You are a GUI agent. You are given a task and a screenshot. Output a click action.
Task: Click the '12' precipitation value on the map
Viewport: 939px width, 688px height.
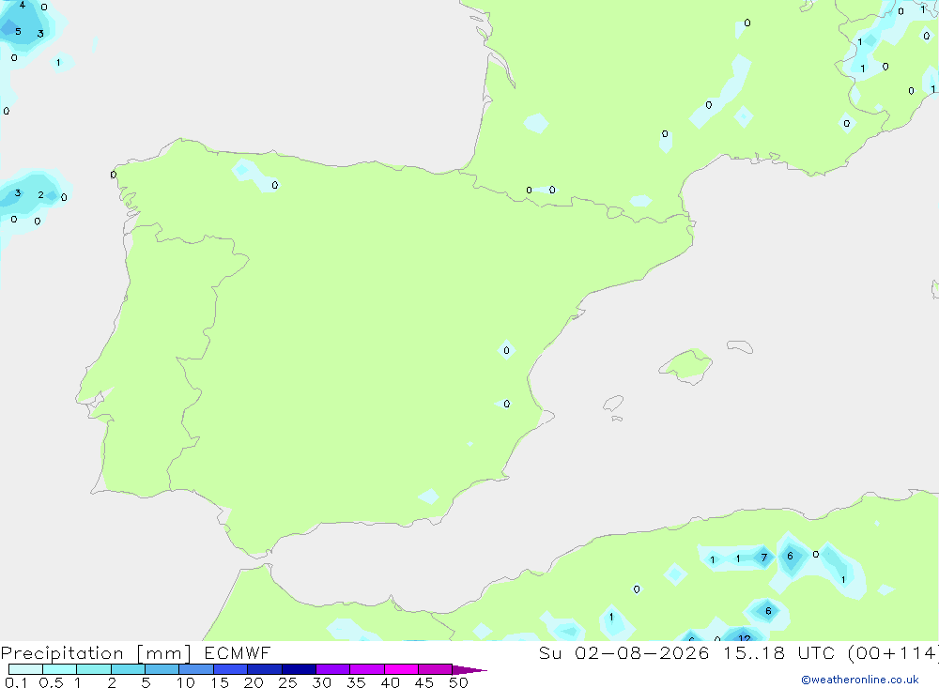coord(745,637)
